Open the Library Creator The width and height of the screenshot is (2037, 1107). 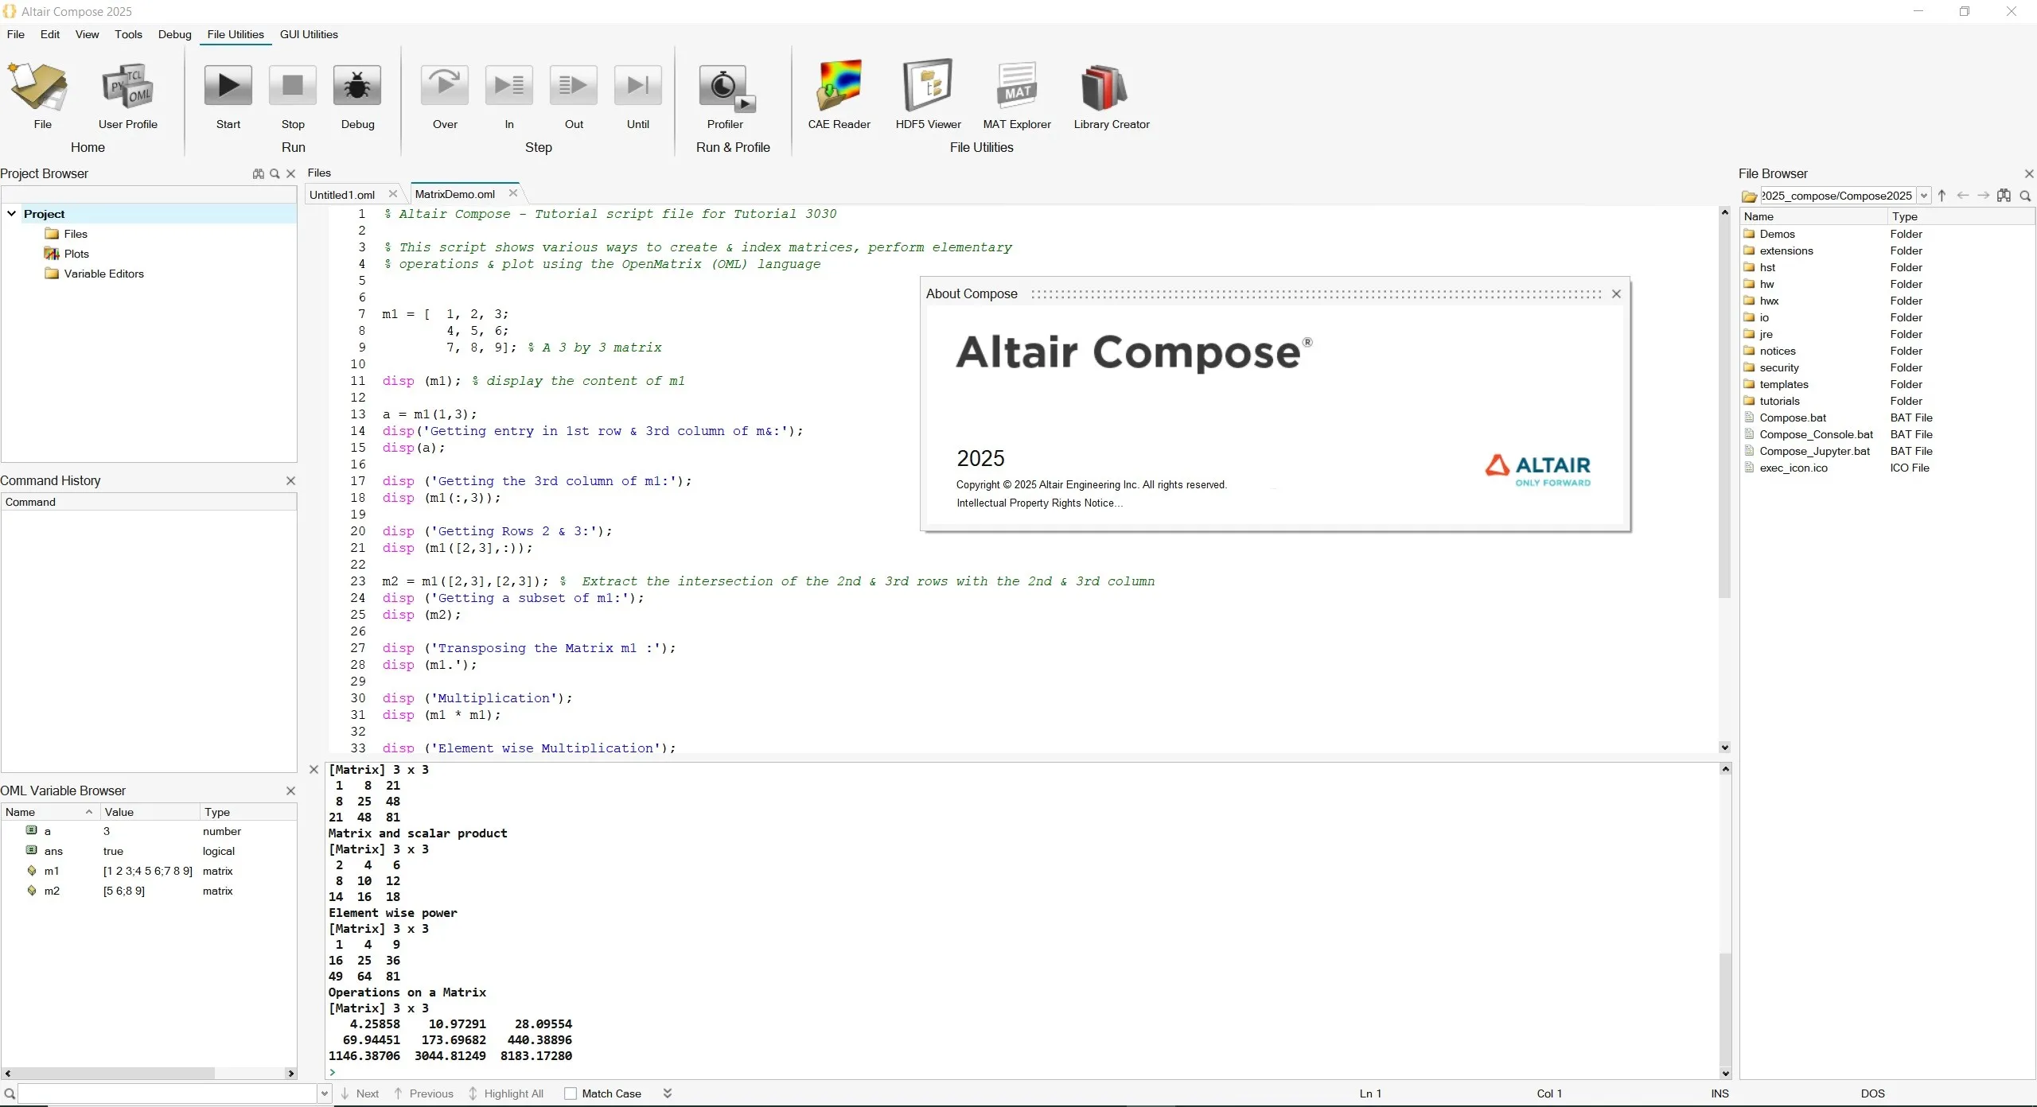[x=1104, y=87]
